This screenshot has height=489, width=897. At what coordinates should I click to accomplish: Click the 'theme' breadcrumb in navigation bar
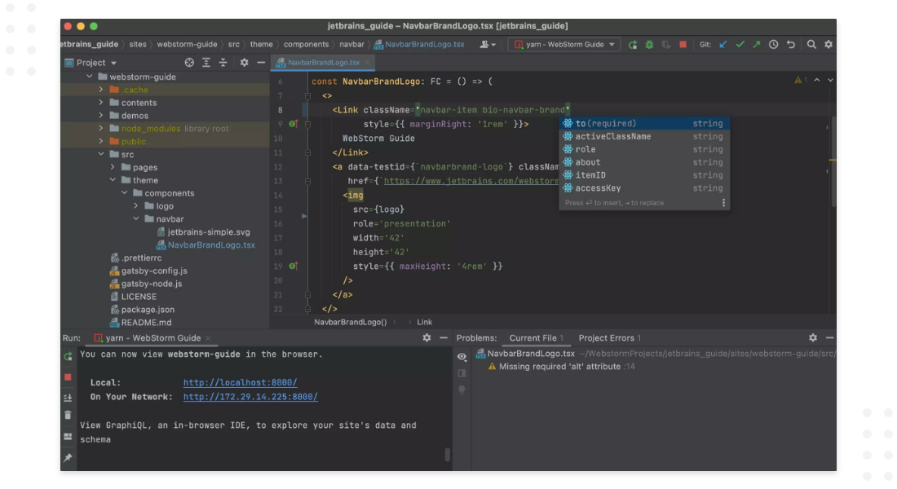coord(262,45)
